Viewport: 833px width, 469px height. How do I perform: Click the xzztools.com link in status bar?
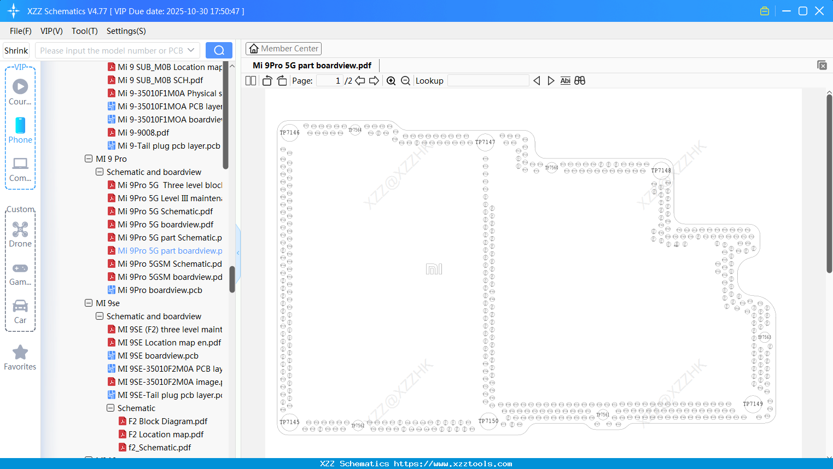point(453,464)
